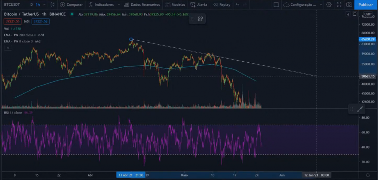
Task: Open the Configuração cloud layout name
Action: [x=300, y=5]
